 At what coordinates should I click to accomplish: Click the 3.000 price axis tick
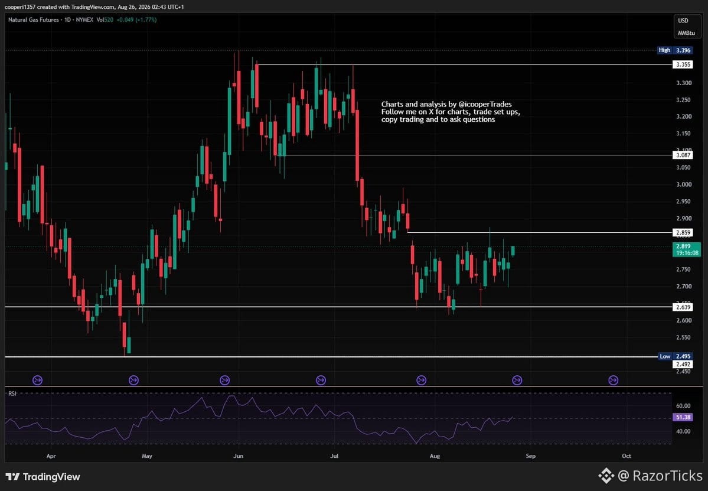[x=684, y=184]
